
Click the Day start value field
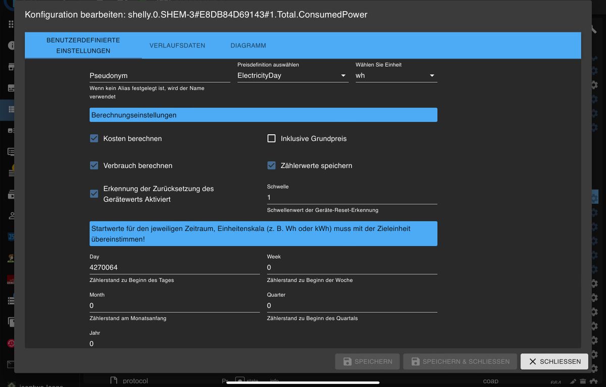[x=174, y=267]
